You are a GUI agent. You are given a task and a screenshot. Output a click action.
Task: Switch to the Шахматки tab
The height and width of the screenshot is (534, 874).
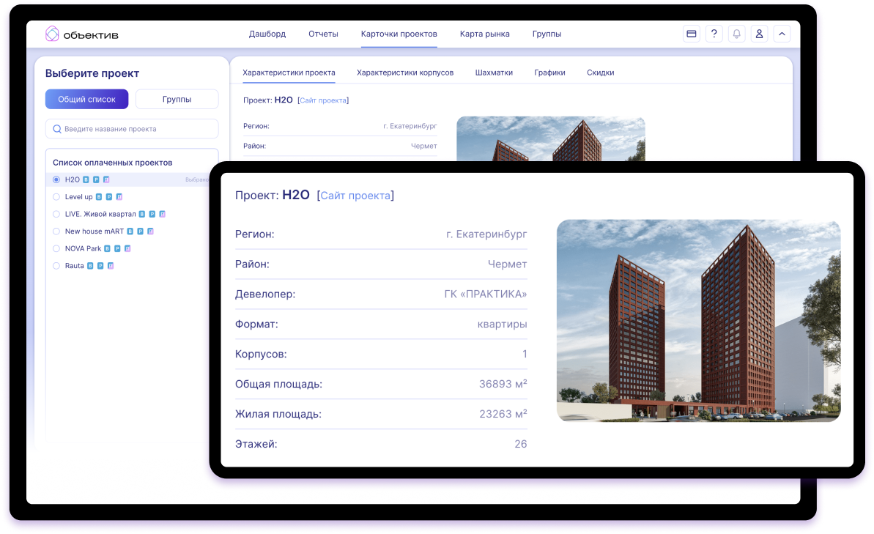[x=494, y=73]
